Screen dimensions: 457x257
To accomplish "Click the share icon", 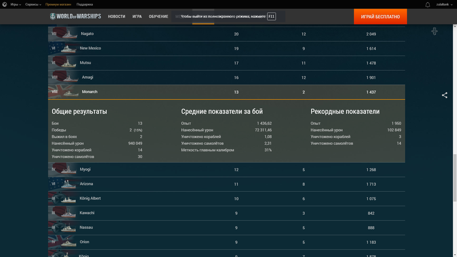I will (x=444, y=95).
